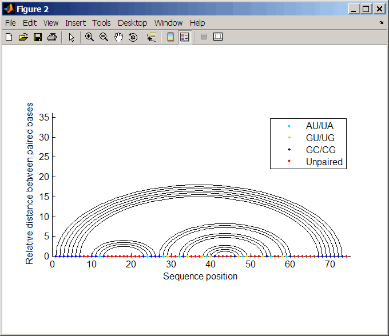The image size is (389, 336).
Task: Open a file with the folder icon
Action: click(x=23, y=37)
